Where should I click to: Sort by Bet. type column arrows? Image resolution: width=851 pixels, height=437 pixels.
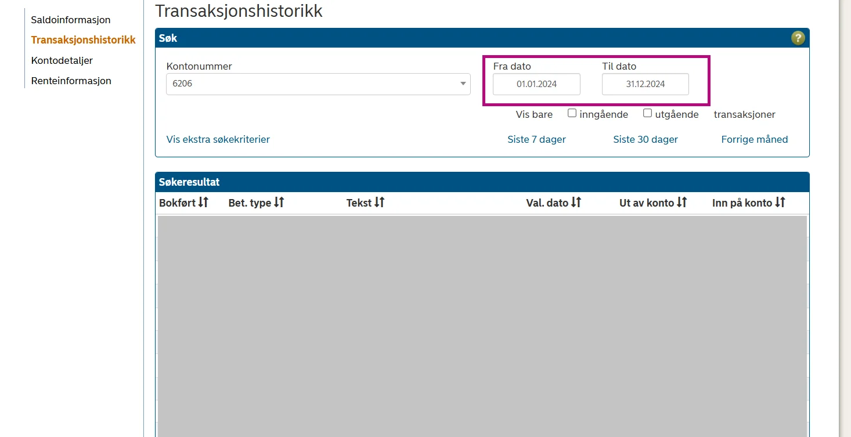(x=279, y=203)
